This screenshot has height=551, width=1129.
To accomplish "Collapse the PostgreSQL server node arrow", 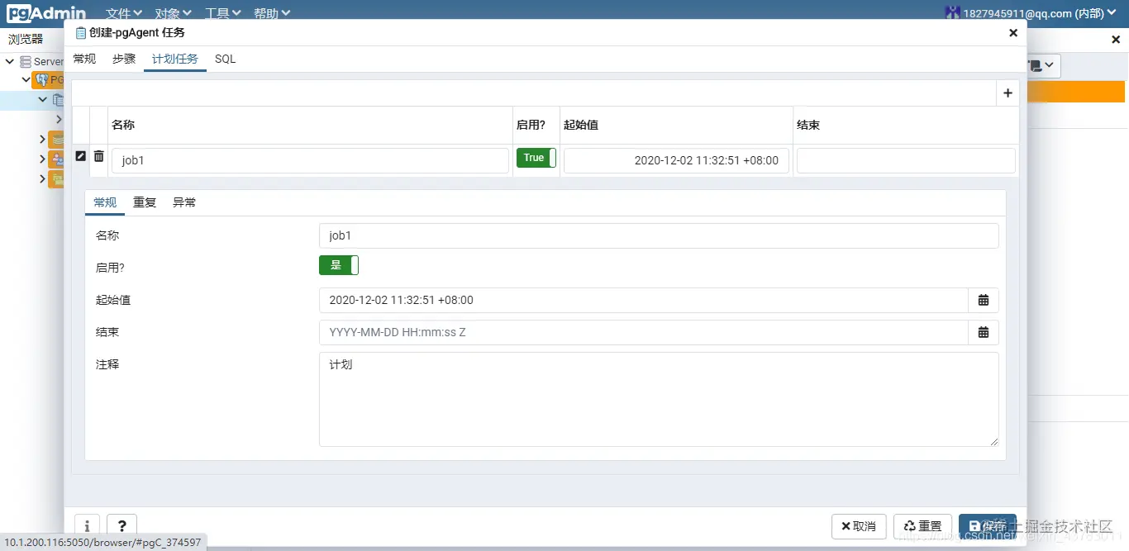I will click(26, 80).
